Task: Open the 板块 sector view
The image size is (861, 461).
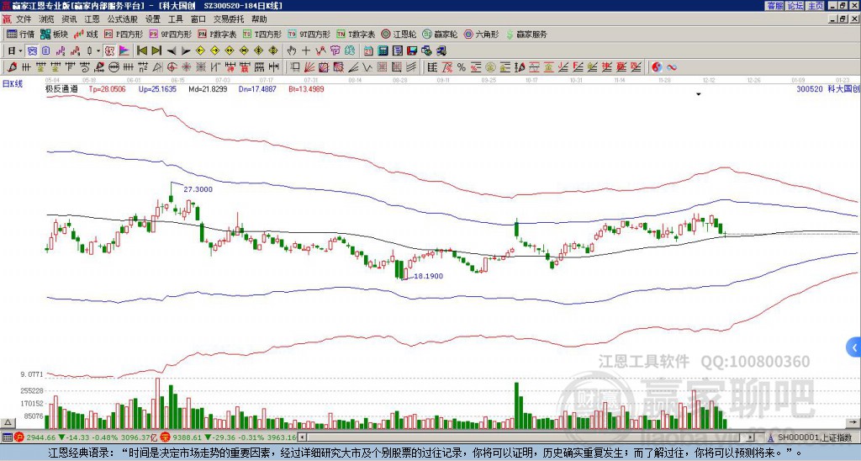Action: pos(54,34)
